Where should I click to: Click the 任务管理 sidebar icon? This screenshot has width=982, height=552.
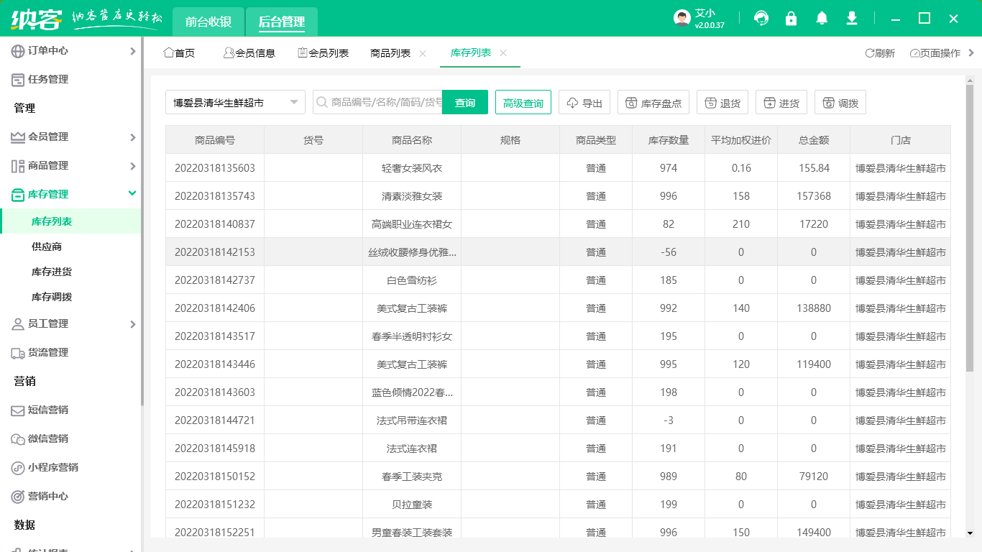[x=18, y=80]
